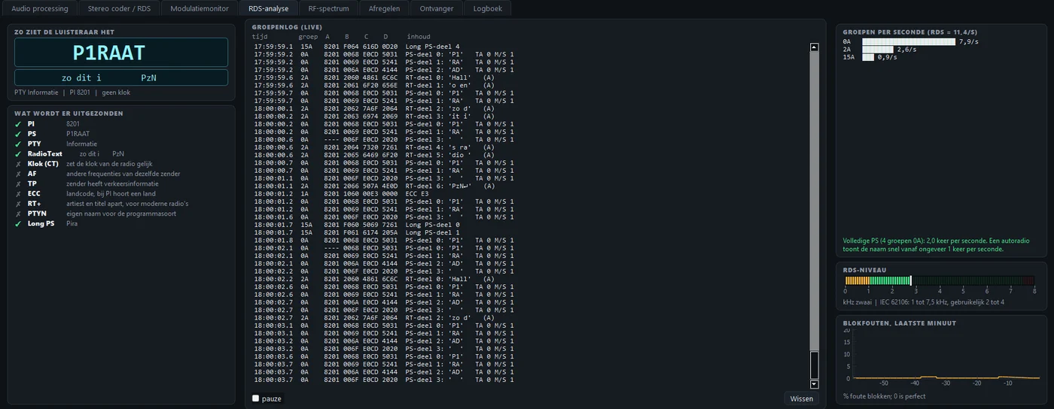
Task: Click 'landcode, bij PI hoort een land' text
Action: pyautogui.click(x=111, y=194)
